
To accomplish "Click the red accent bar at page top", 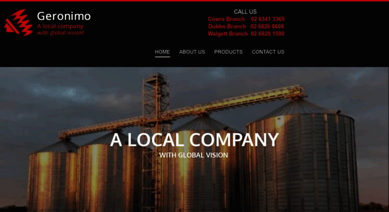I will tap(194, 1).
